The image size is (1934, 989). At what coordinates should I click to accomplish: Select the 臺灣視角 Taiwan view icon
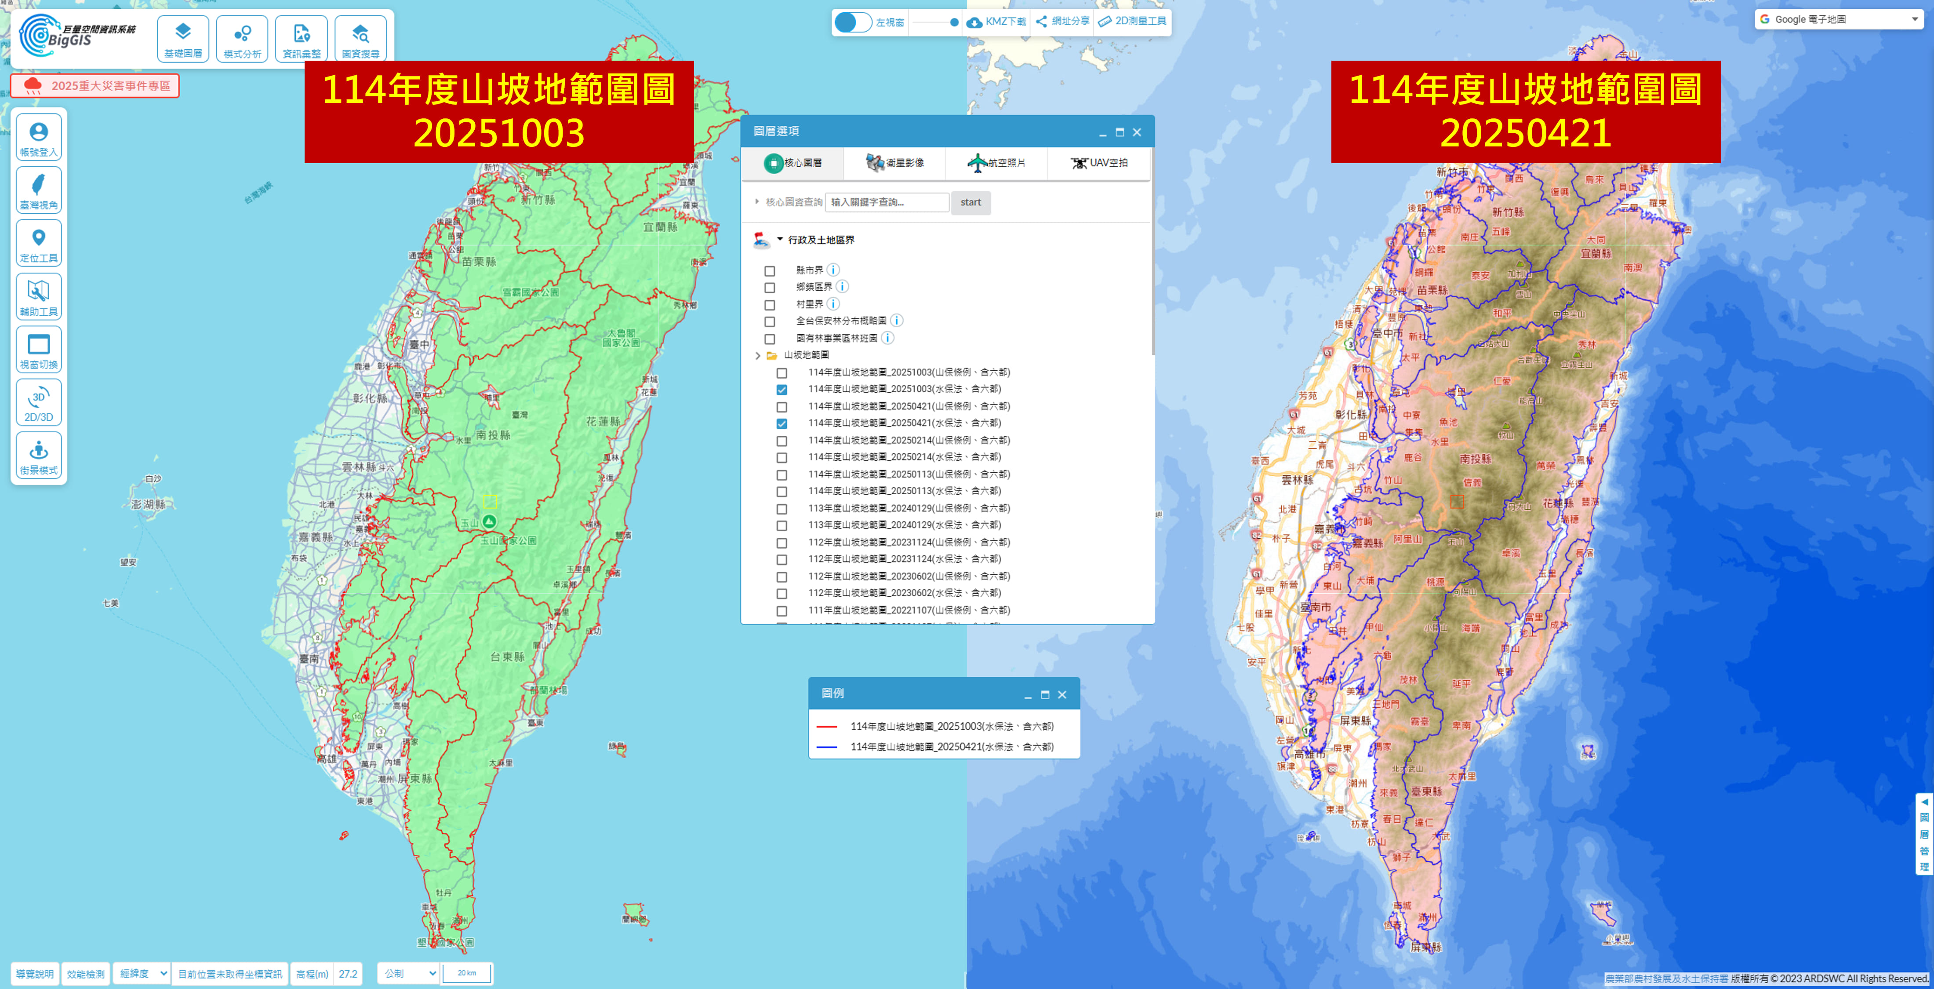tap(38, 190)
